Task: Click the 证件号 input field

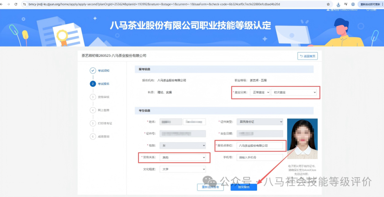Action: [183, 134]
